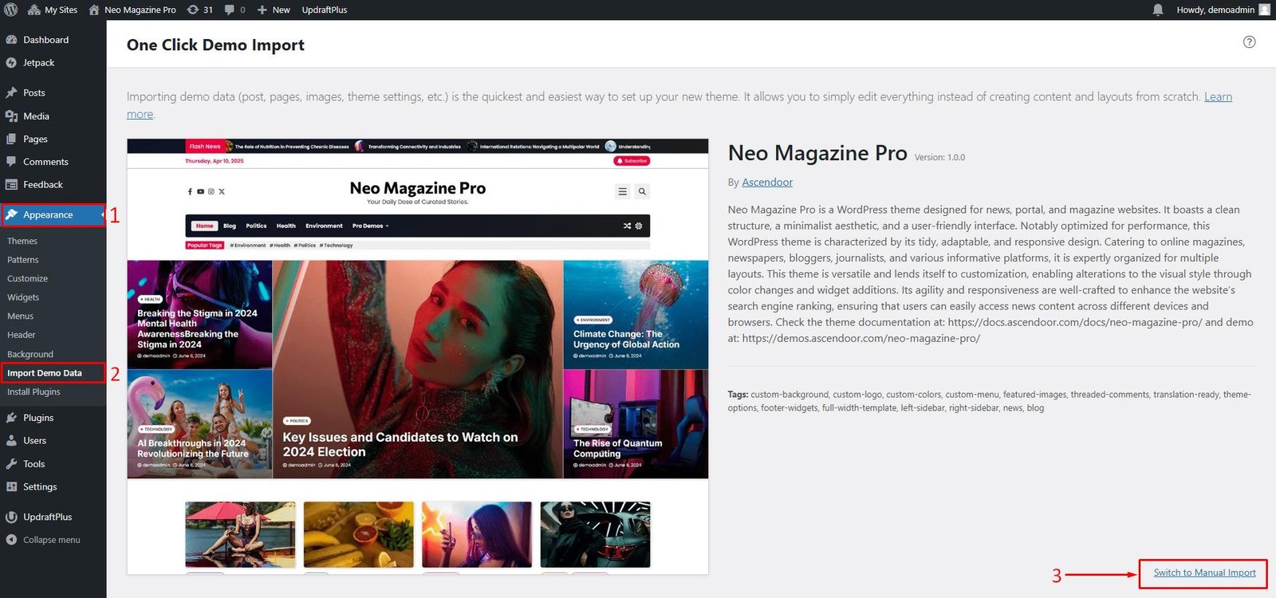Screen dimensions: 1276x598
Task: Open My Sites in the admin bar
Action: (53, 10)
